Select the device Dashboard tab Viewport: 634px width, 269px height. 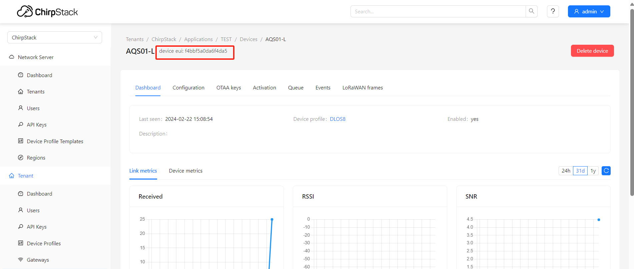(x=148, y=87)
